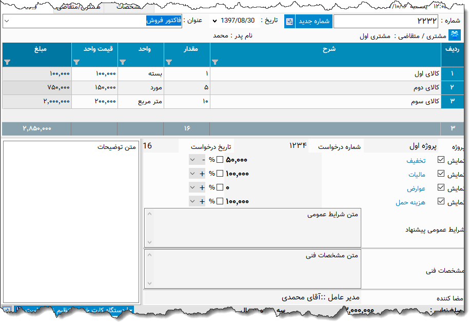
Task: Open the customer selection icon
Action: [455, 35]
